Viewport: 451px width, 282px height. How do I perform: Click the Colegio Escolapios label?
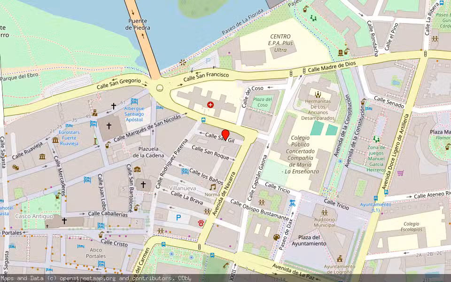[411, 227]
